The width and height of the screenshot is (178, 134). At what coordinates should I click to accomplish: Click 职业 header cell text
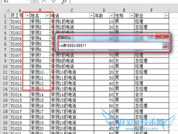(x=139, y=16)
